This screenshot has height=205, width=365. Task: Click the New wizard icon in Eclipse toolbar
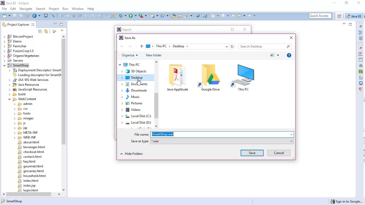5,16
